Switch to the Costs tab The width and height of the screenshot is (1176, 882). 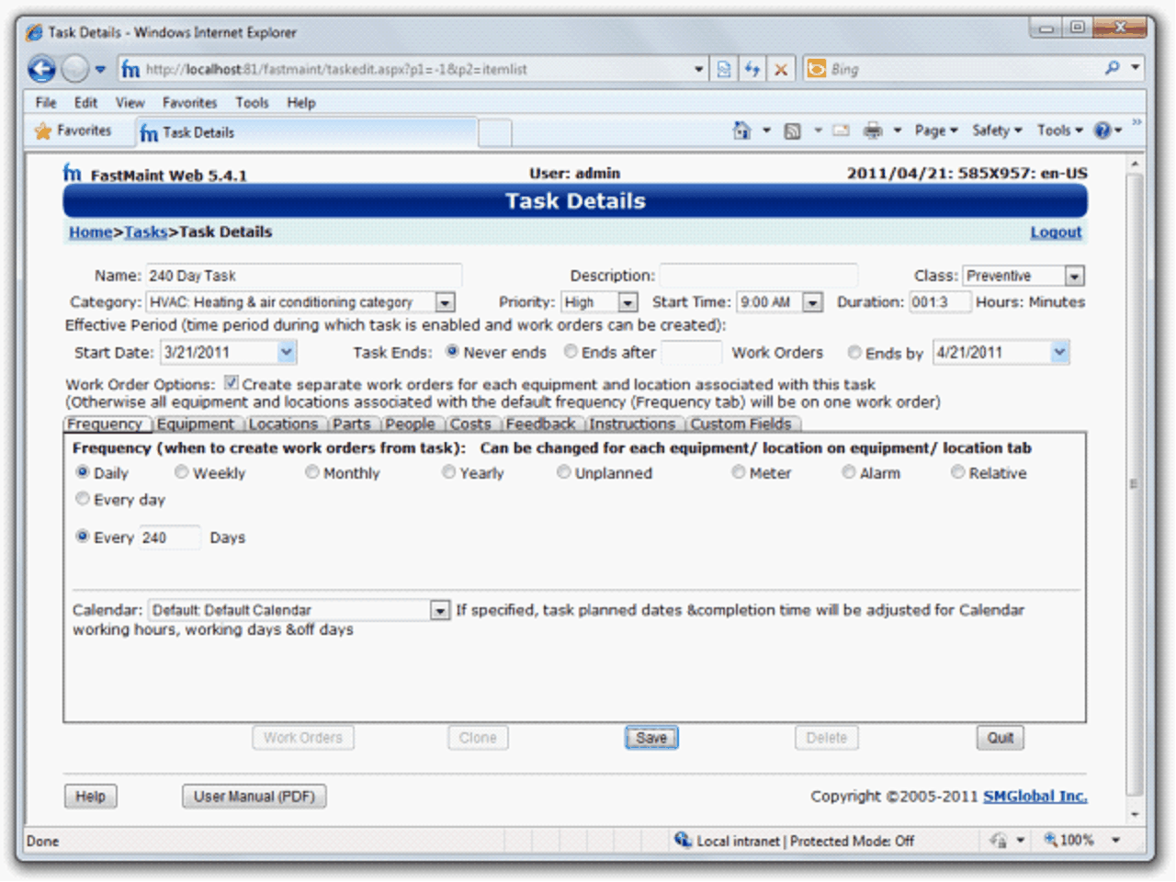[x=470, y=424]
